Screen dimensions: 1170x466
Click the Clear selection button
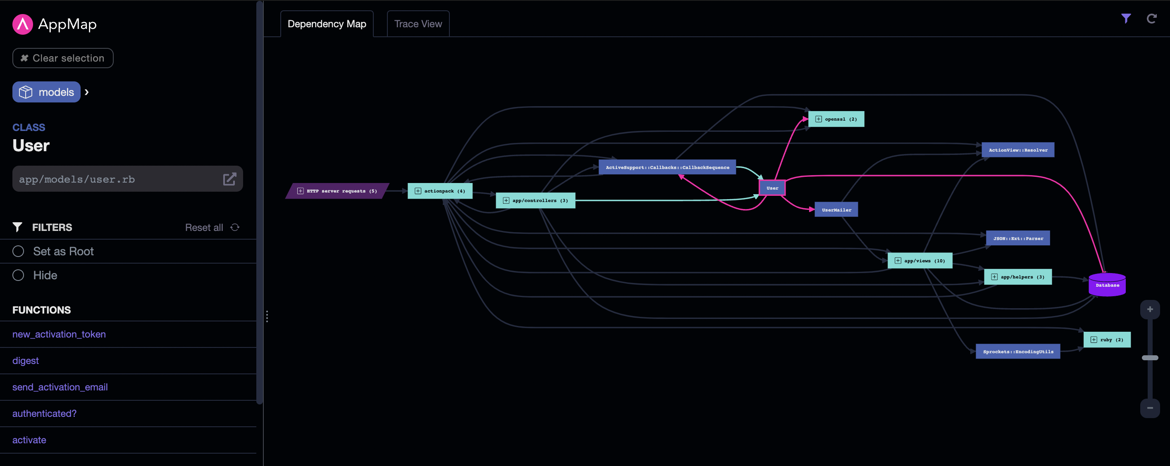(63, 58)
